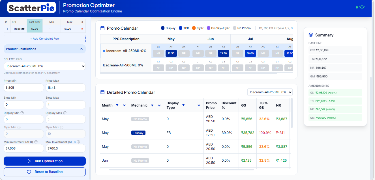Screen dimensions: 375x180
Task: Click the red X to delete constraint row
Action: coord(82,29)
